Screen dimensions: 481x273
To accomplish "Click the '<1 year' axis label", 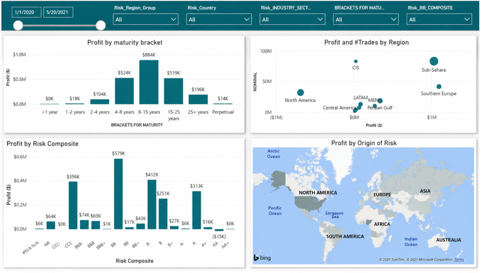I will (x=50, y=112).
